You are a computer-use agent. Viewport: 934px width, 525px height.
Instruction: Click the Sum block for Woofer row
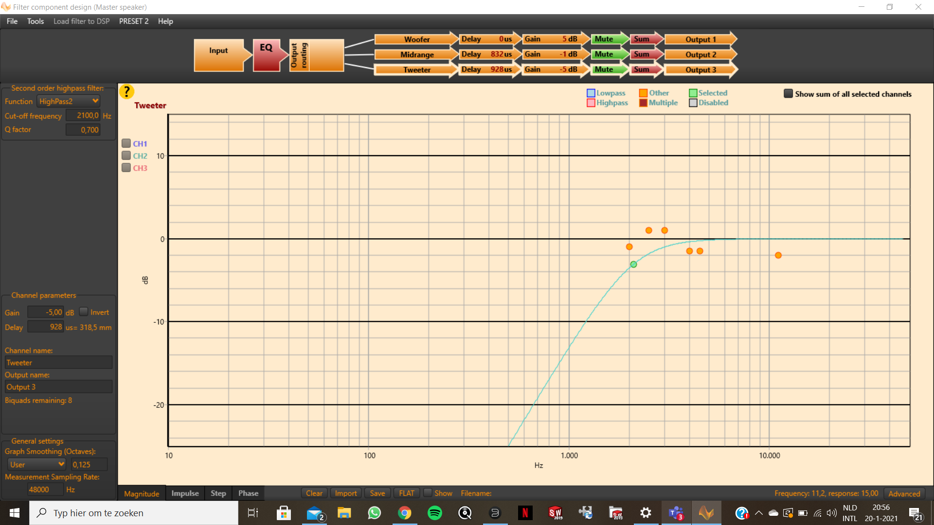pos(646,39)
